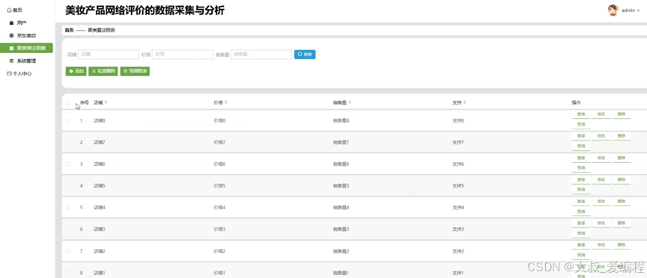The height and width of the screenshot is (278, 647).
Task: Check the box for row 店铺7
Action: [x=68, y=142]
